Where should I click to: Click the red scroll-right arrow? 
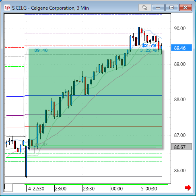point(188,188)
